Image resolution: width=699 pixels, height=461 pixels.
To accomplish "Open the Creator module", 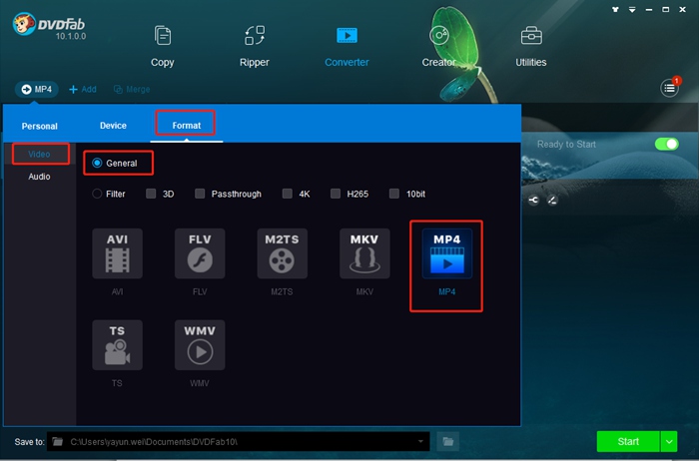I will pos(438,47).
